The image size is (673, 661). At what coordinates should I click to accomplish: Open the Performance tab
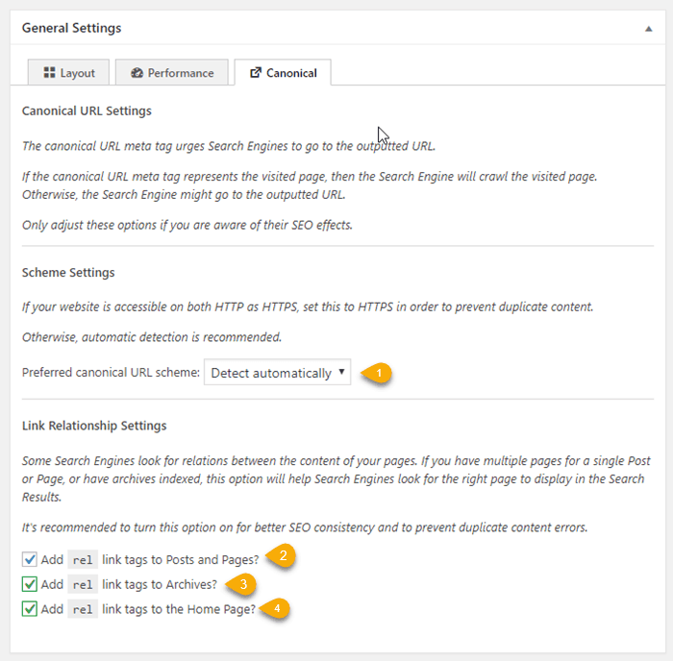coord(172,73)
